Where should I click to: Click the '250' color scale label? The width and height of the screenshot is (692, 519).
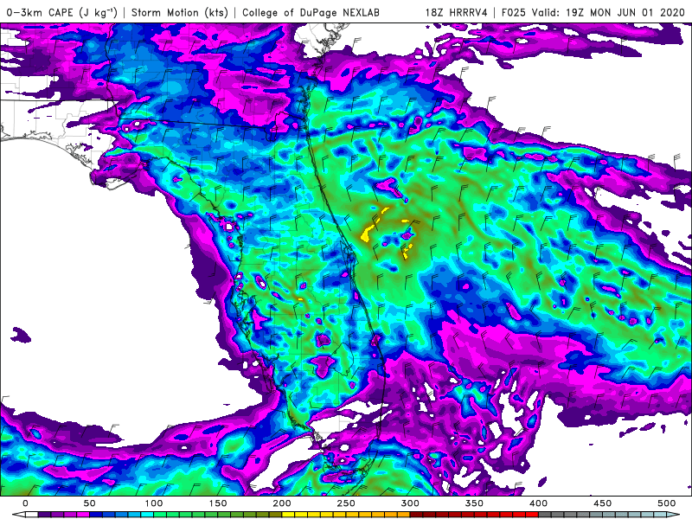click(x=346, y=503)
